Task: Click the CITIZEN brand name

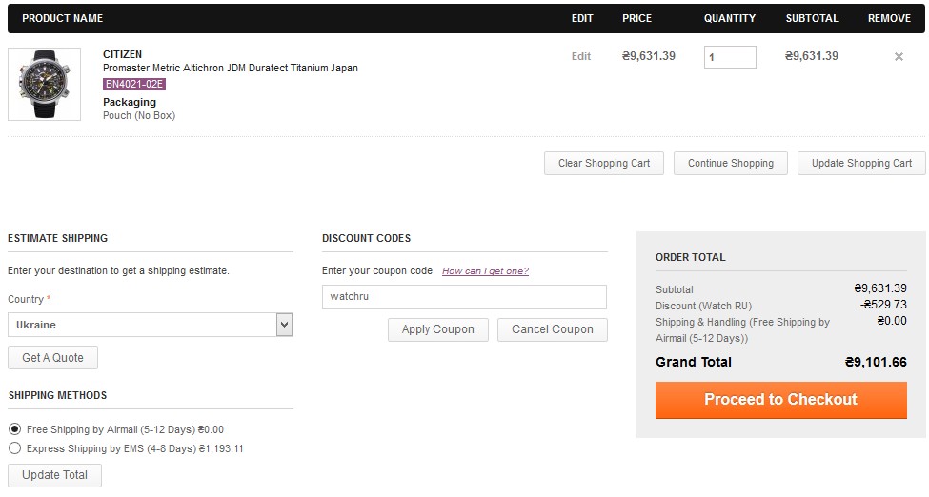Action: tap(122, 54)
